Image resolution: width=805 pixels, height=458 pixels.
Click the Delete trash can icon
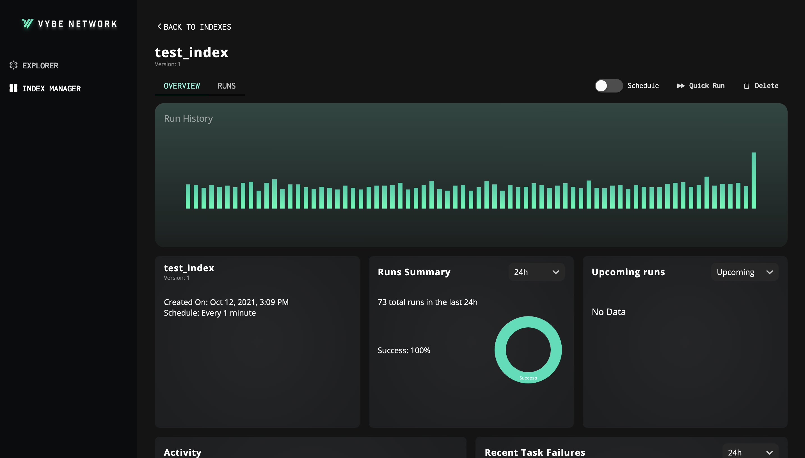point(746,86)
